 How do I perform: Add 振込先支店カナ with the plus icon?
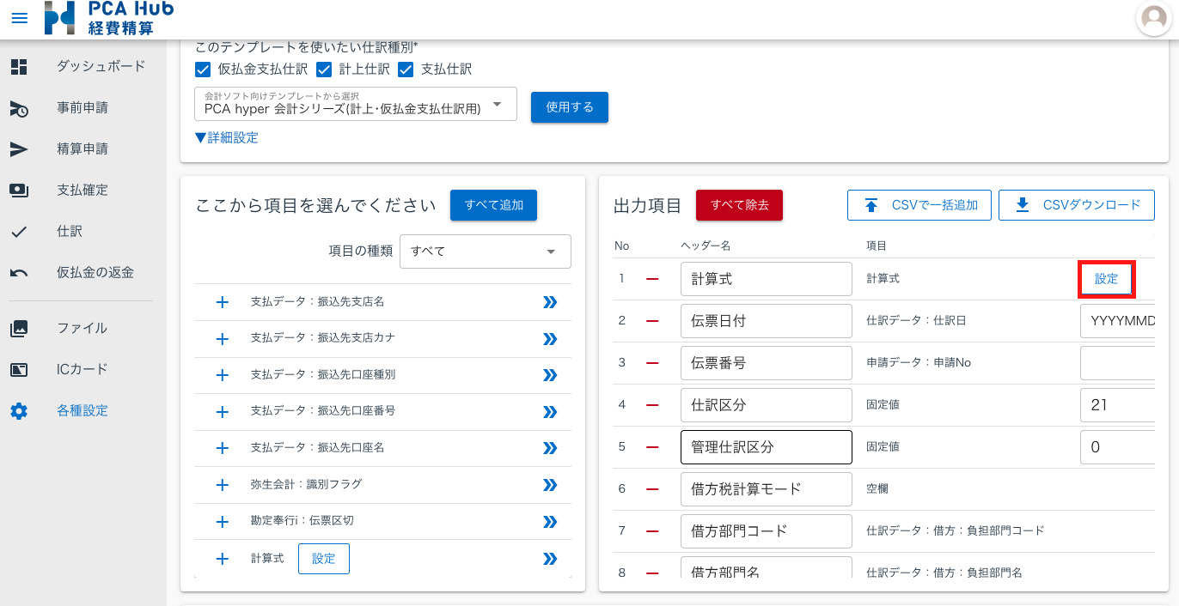pos(222,339)
